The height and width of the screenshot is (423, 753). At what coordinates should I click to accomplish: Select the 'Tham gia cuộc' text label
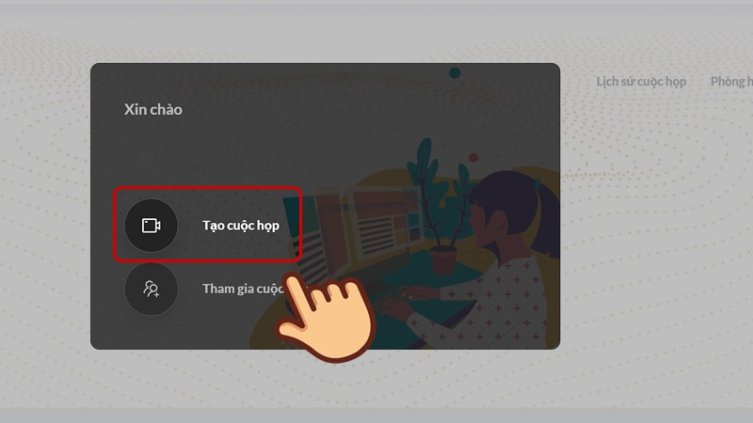pos(244,289)
